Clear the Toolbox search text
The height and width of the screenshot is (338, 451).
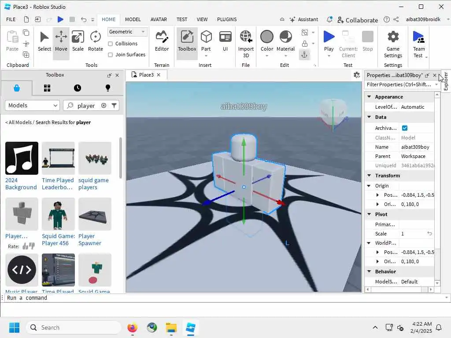[x=104, y=106]
